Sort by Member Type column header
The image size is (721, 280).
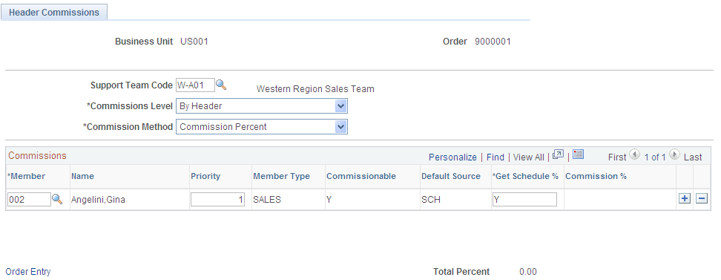coord(281,176)
